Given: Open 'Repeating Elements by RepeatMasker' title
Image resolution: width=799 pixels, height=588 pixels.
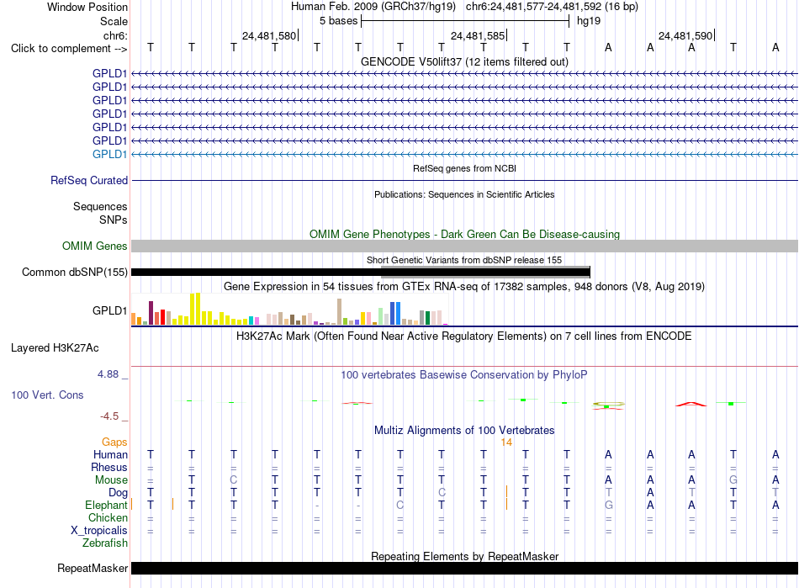Looking at the screenshot, I should click(x=464, y=556).
